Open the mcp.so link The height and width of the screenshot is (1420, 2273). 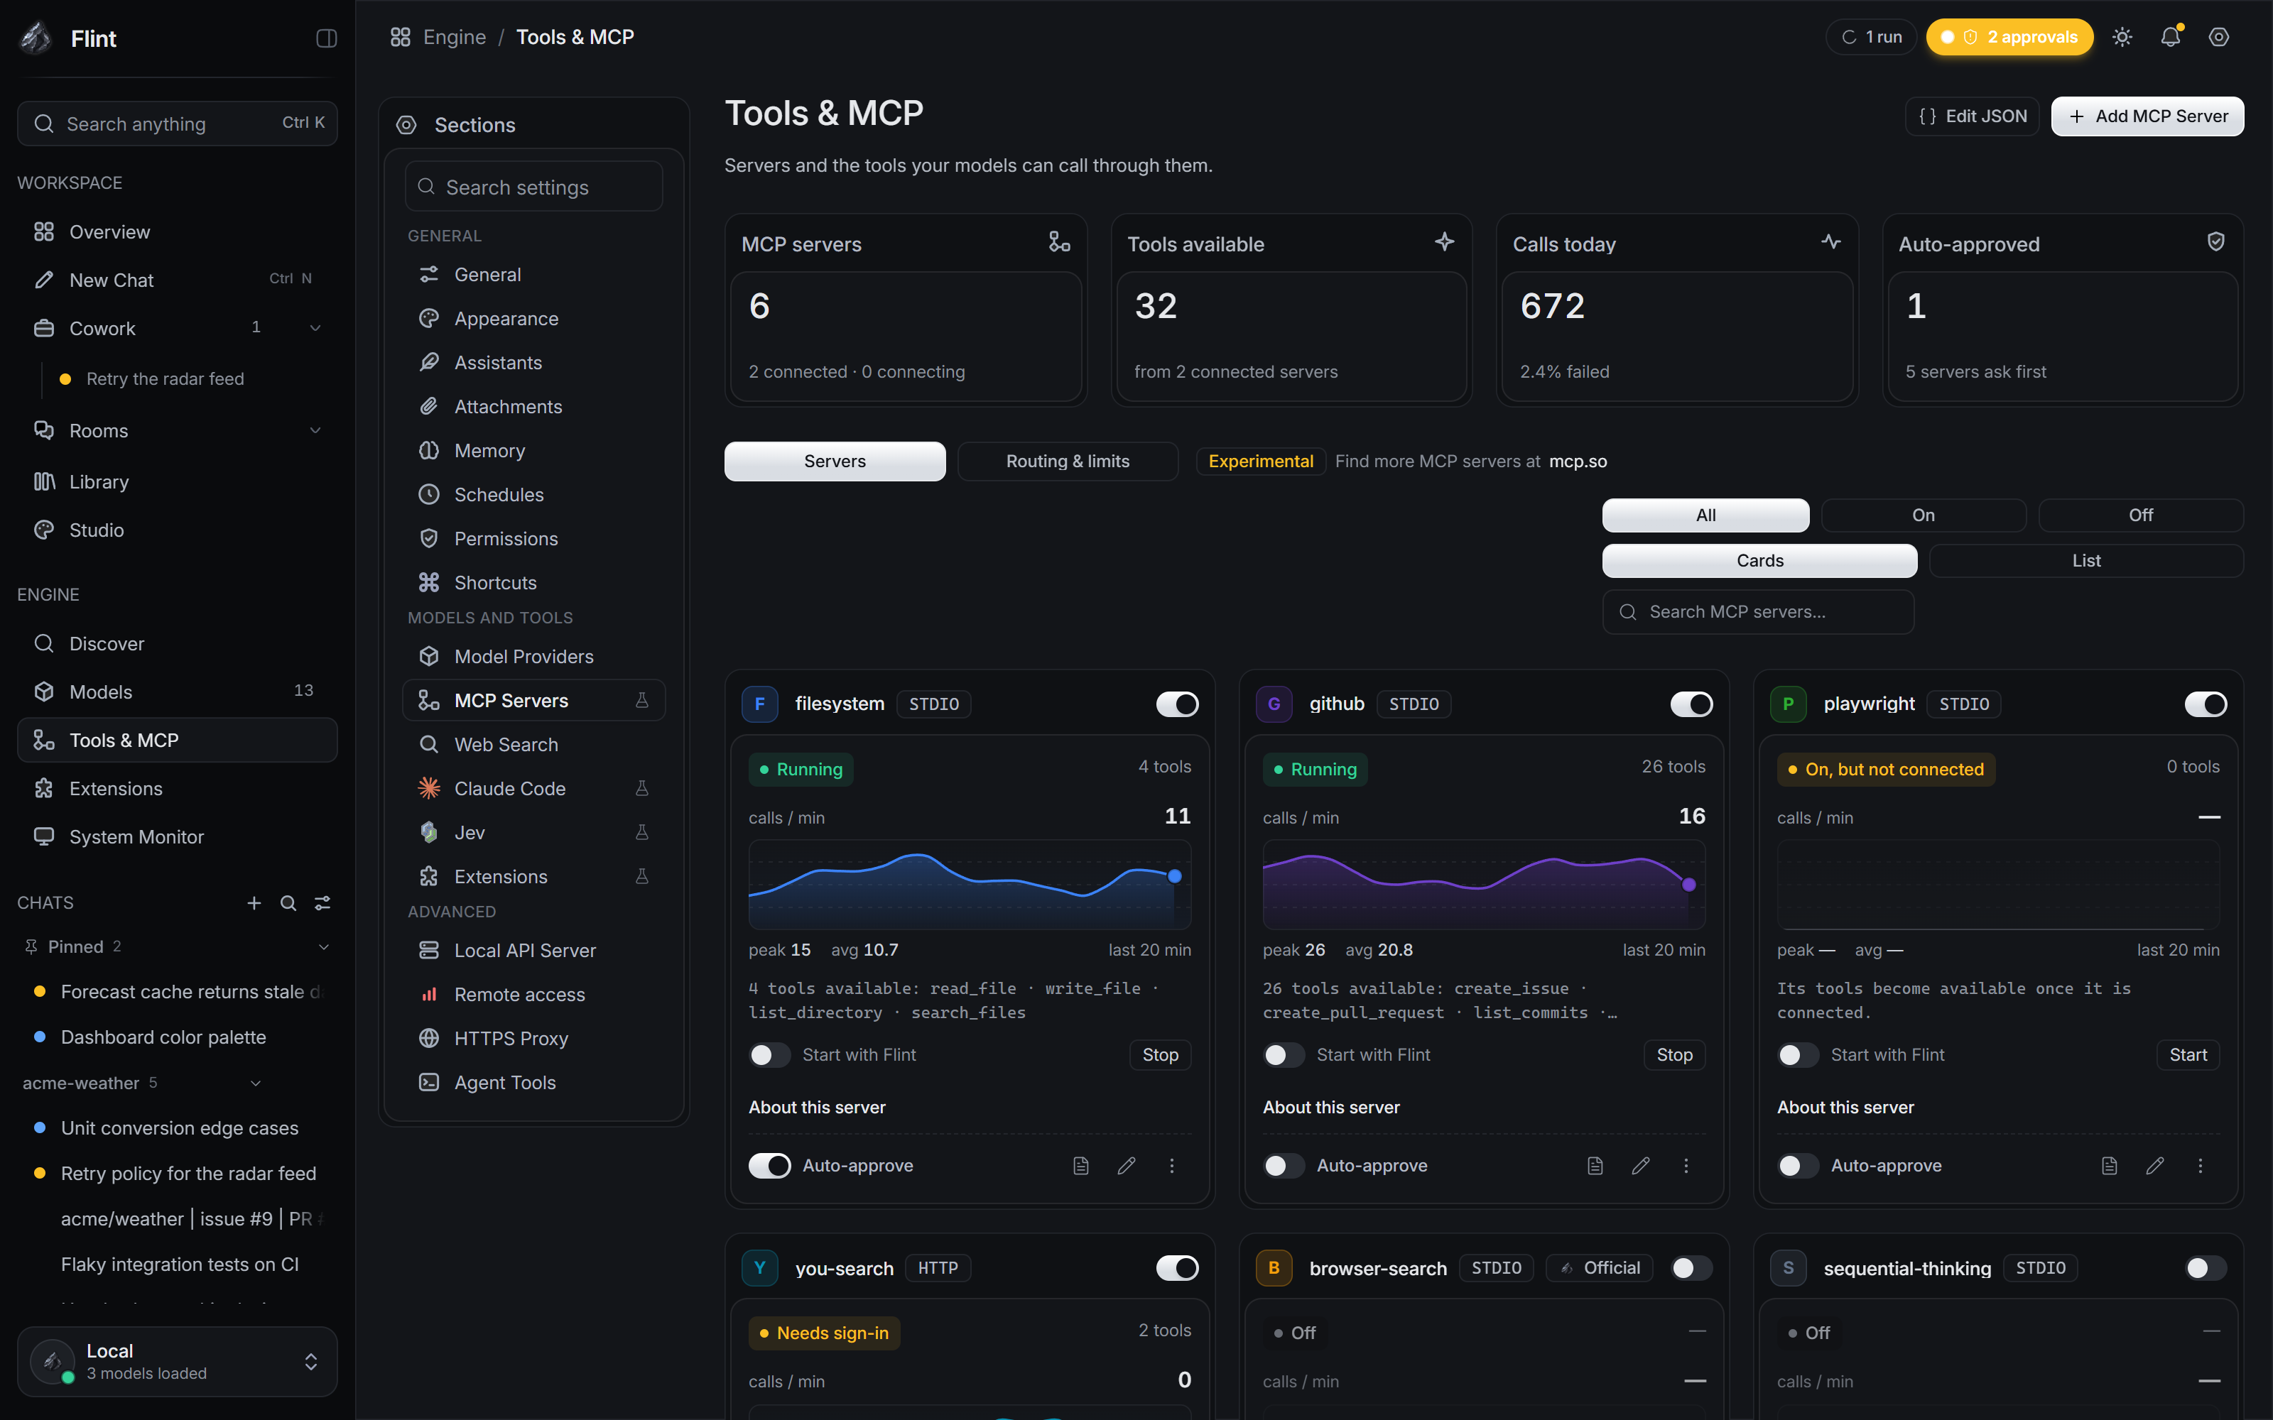1578,461
